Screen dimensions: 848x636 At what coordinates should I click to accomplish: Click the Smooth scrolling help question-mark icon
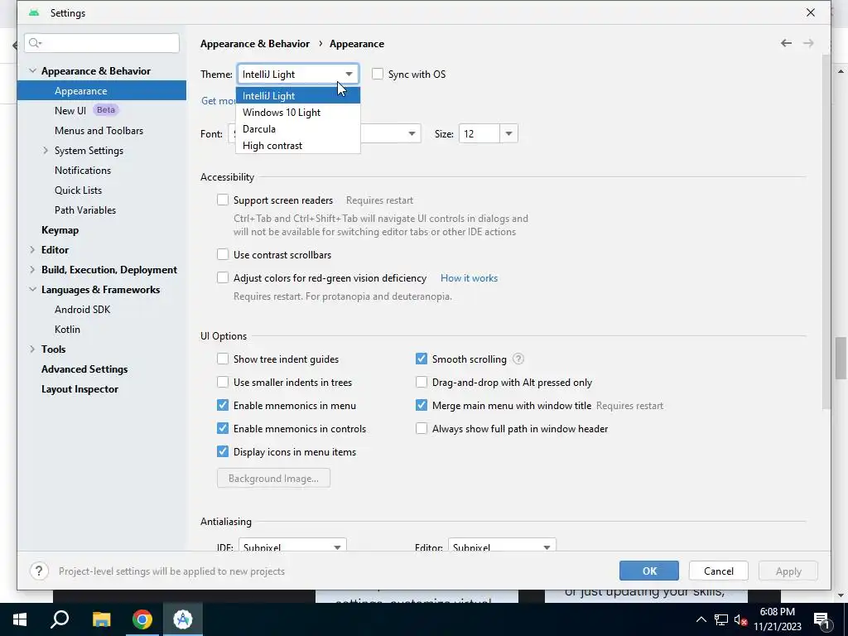(x=518, y=359)
